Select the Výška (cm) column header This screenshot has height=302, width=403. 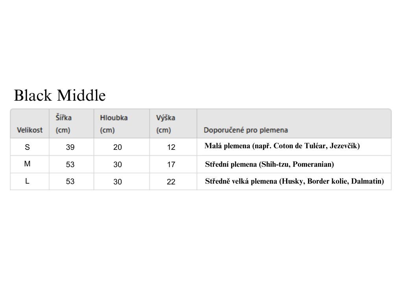tap(165, 123)
